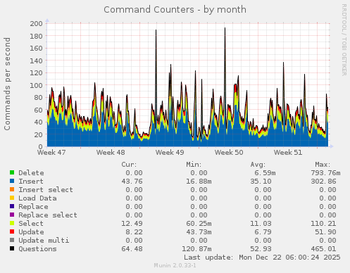Click the 'Munin 2.0.33-1' version text

coord(175,265)
